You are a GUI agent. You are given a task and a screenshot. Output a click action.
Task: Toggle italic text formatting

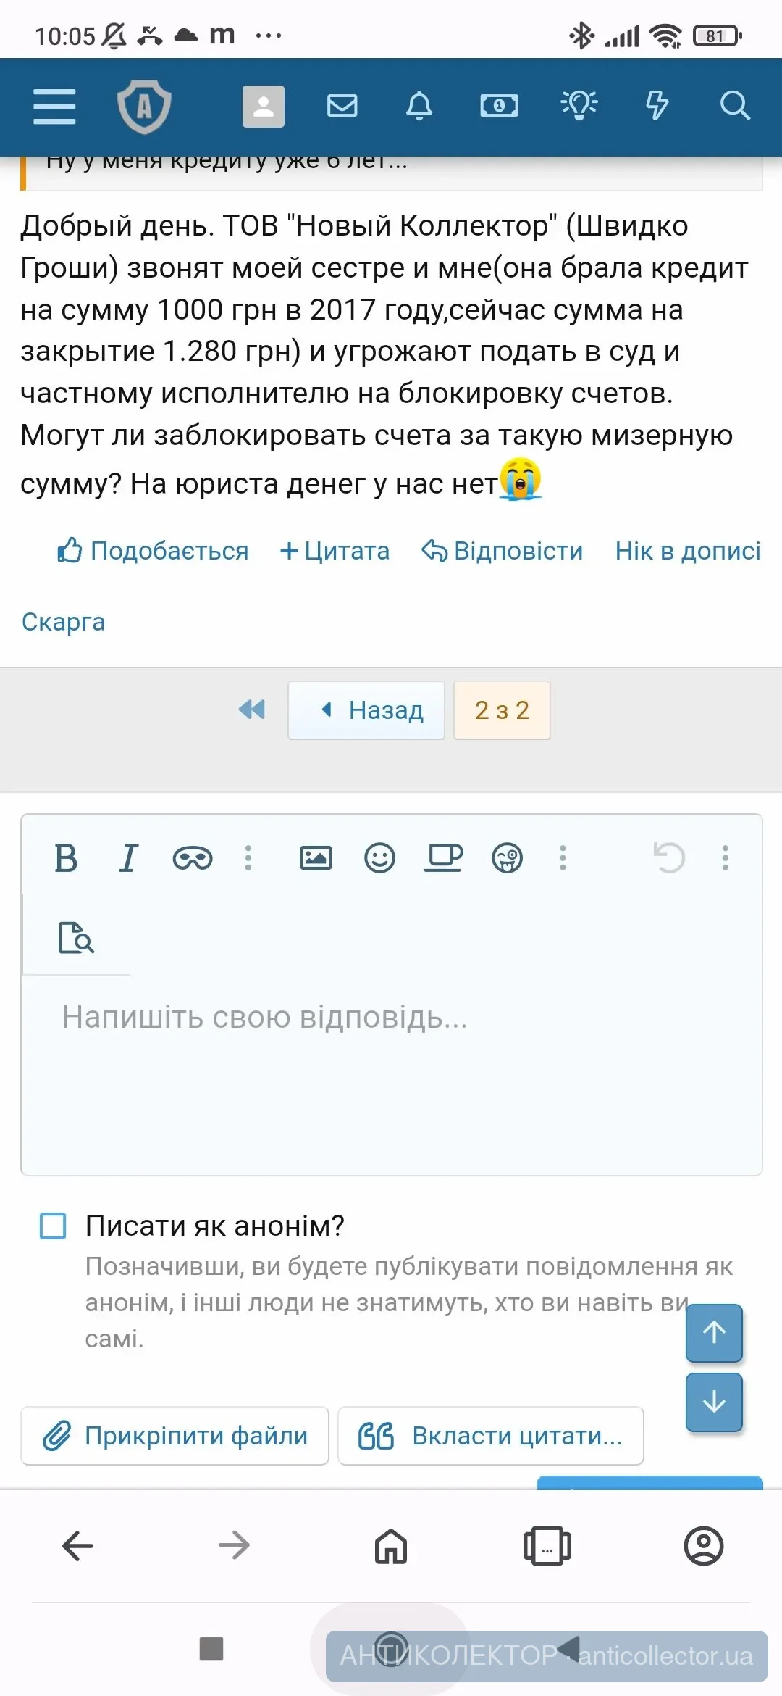tap(128, 858)
